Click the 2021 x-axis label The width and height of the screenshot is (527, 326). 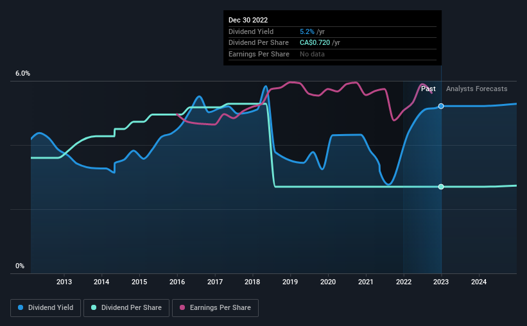366,282
